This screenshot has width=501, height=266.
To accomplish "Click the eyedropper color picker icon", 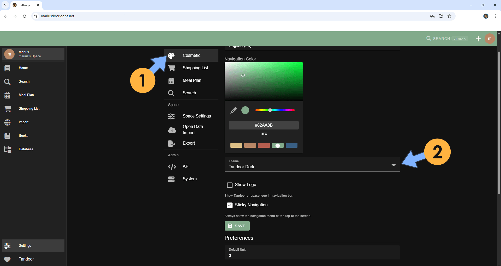I will [x=233, y=110].
